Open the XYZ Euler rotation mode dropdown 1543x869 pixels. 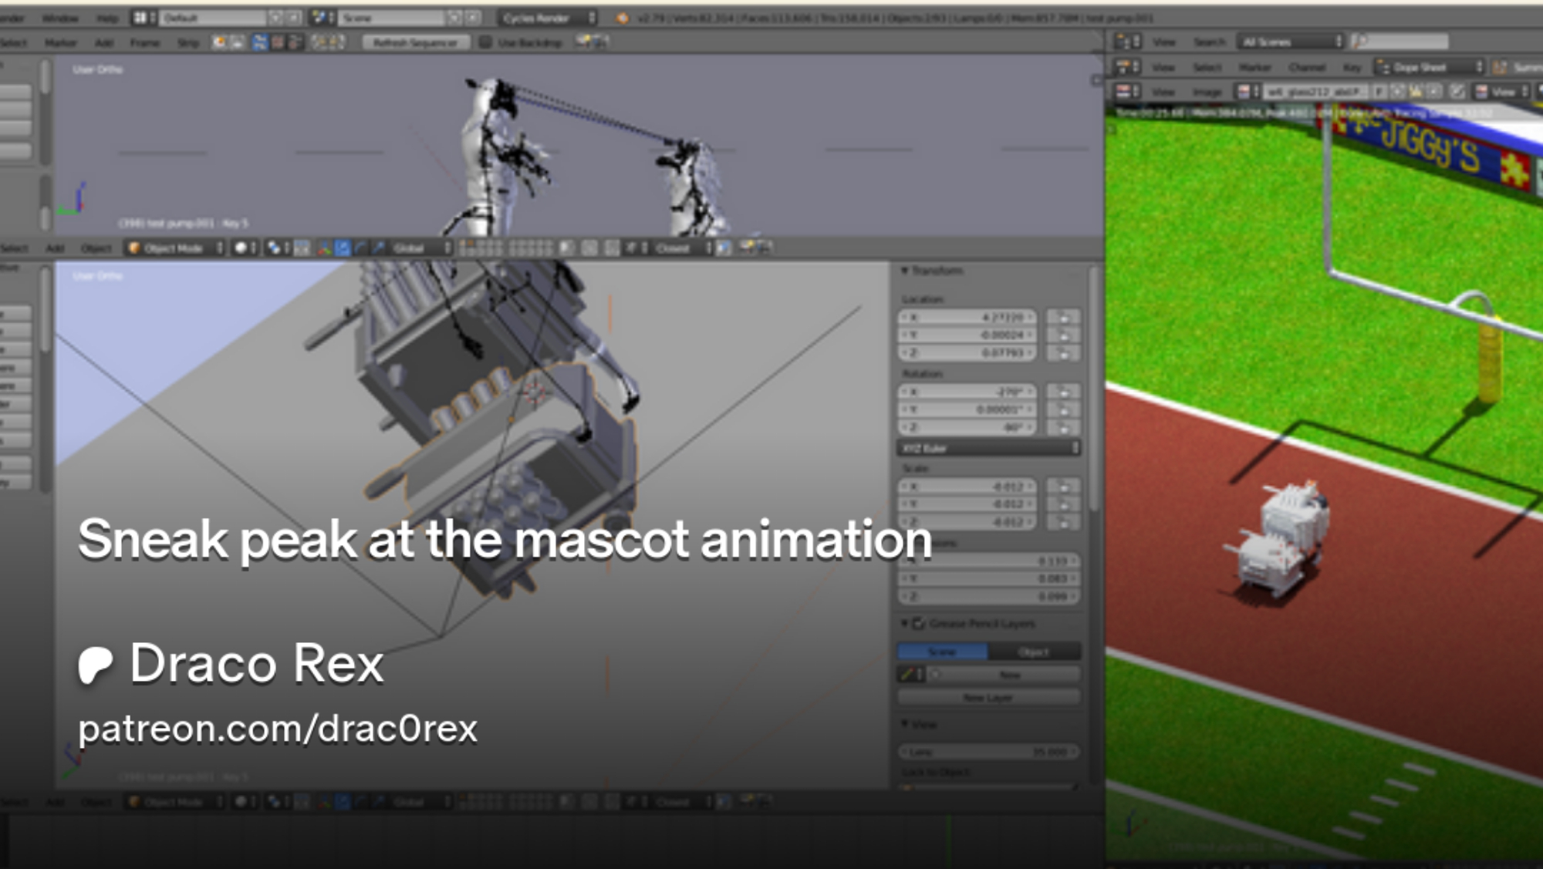pyautogui.click(x=988, y=448)
